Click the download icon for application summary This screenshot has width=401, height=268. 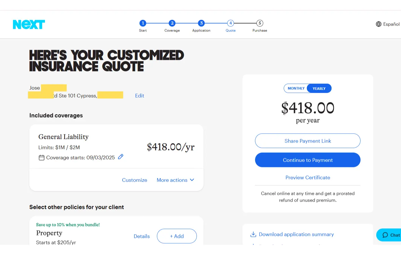(x=253, y=234)
